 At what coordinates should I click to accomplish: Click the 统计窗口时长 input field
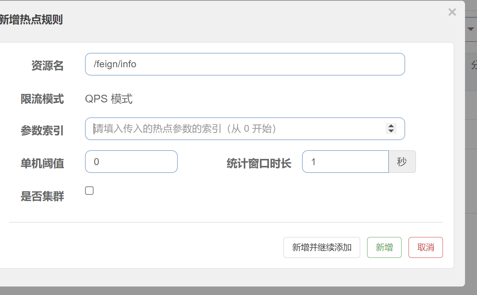(345, 162)
